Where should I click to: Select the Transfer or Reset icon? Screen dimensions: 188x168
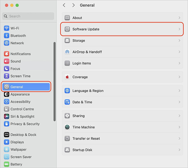point(67,138)
